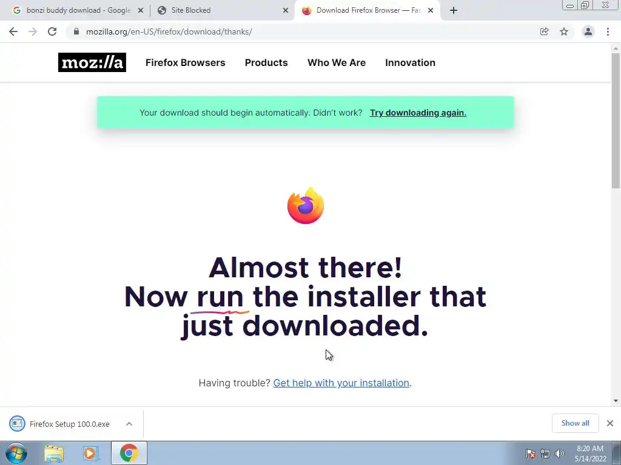Click the page vertical scrollbar thumb
This screenshot has height=465, width=621.
click(616, 120)
